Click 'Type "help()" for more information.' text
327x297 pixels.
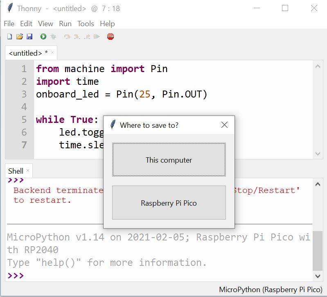tap(107, 263)
